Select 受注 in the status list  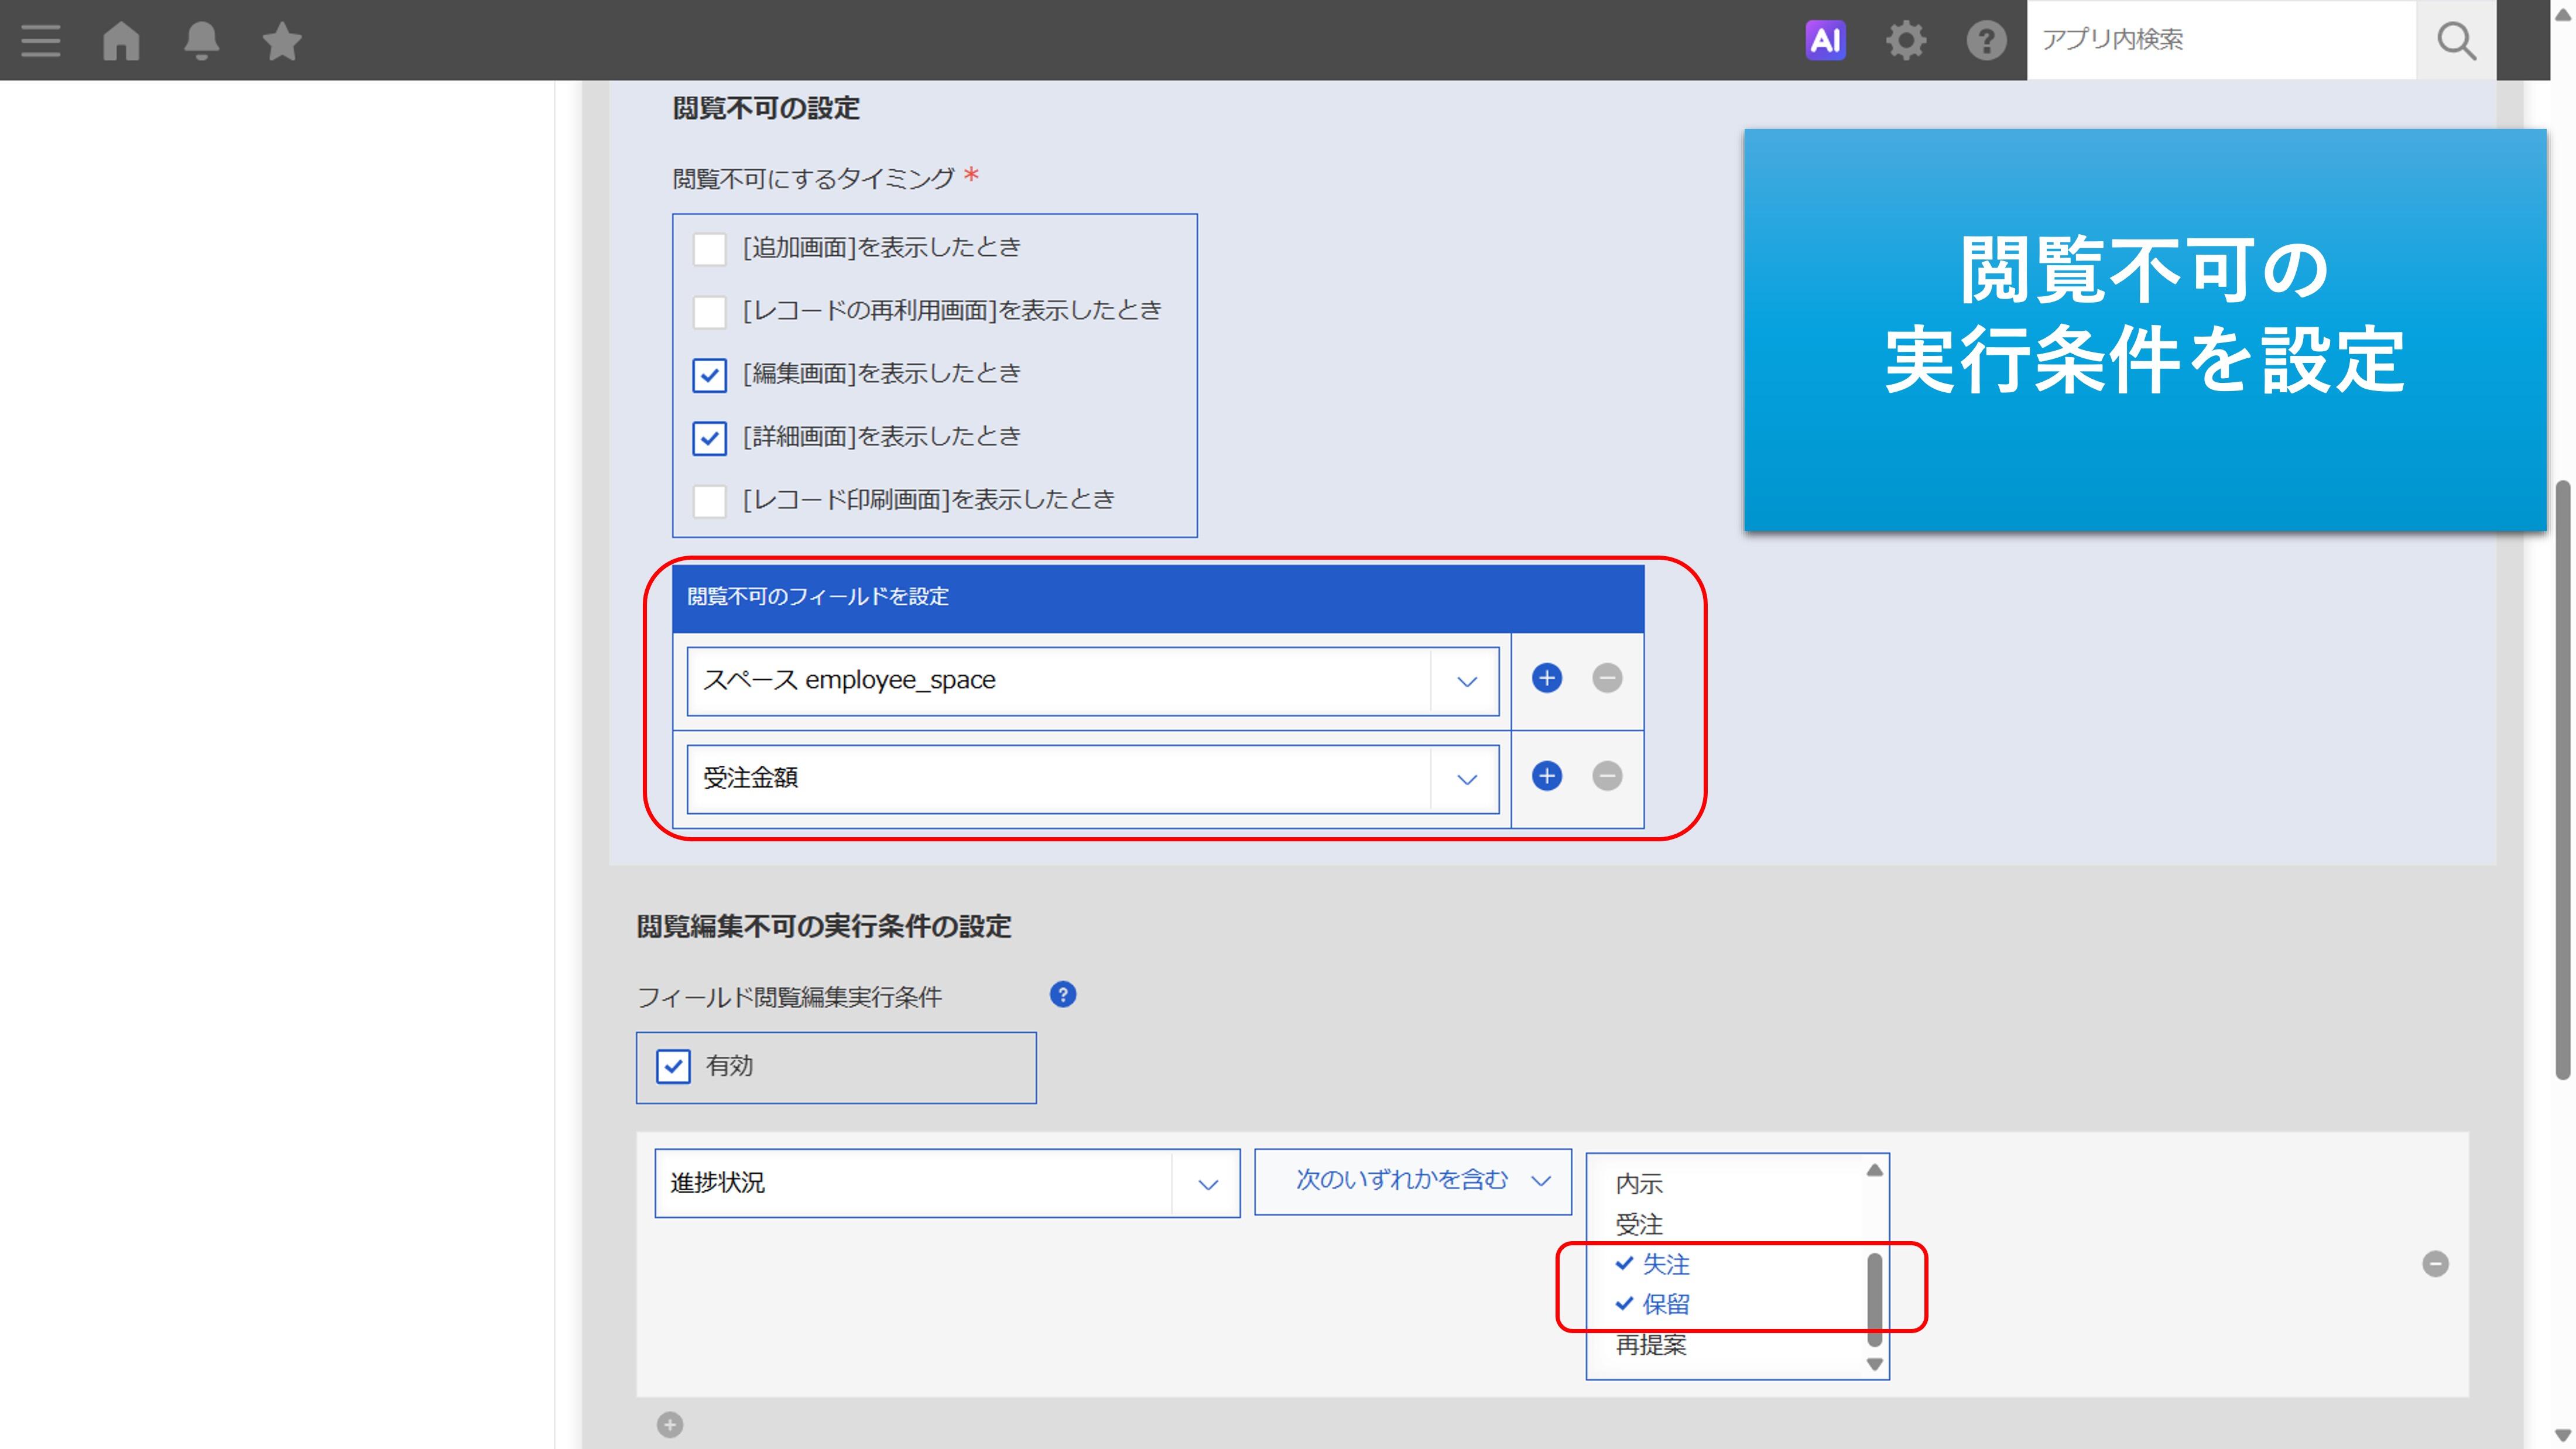(x=1639, y=1224)
